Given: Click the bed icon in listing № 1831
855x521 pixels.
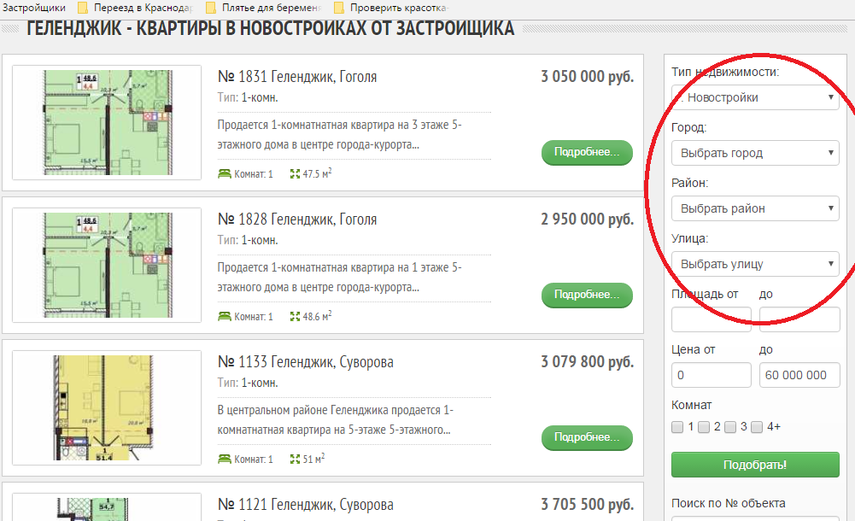Looking at the screenshot, I should 224,174.
